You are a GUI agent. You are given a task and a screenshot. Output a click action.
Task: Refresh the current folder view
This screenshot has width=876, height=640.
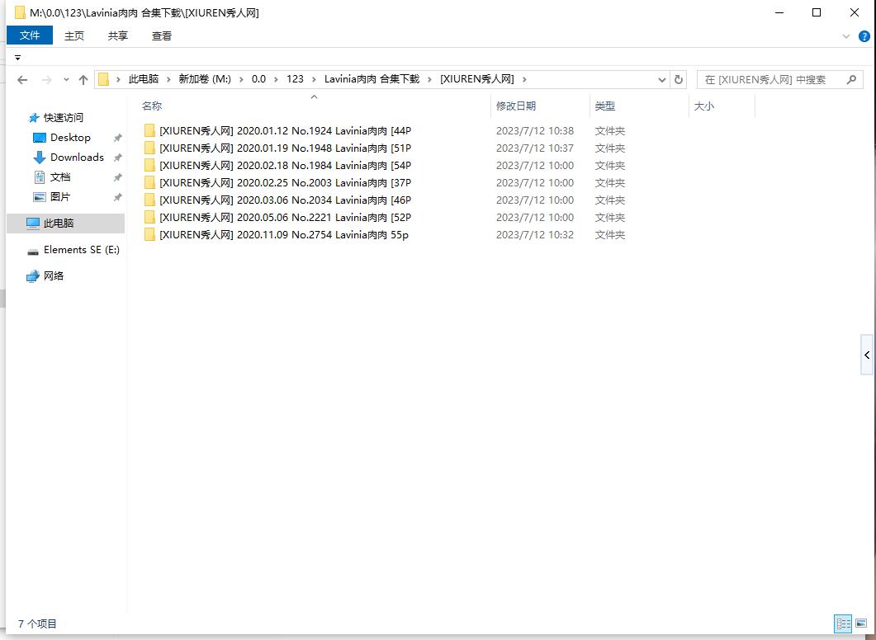(x=678, y=79)
